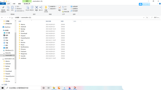Viewport: 161px width, 90px height.
Task: Open the File menu tab
Action: click(3, 4)
